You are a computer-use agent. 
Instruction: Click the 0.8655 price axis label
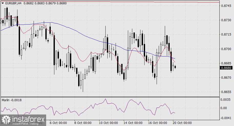point(226,92)
